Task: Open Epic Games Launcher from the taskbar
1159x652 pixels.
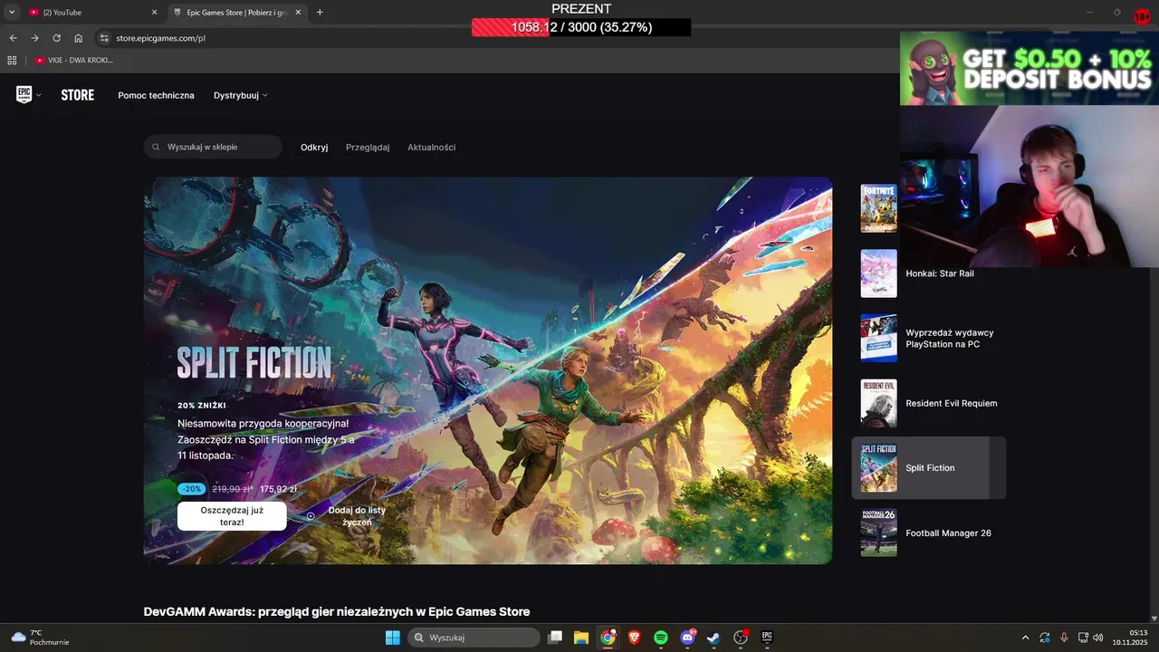Action: pyautogui.click(x=767, y=638)
